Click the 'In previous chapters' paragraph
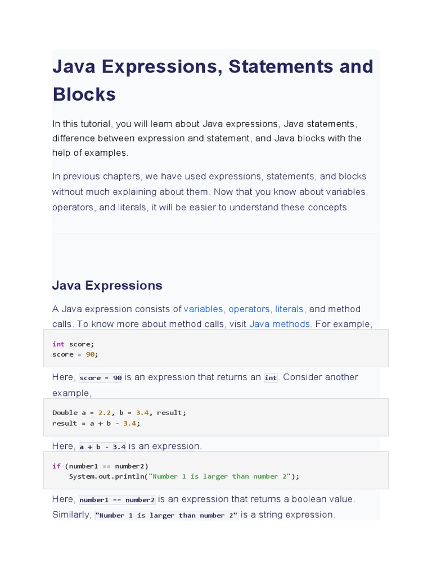The width and height of the screenshot is (432, 576). pos(210,192)
